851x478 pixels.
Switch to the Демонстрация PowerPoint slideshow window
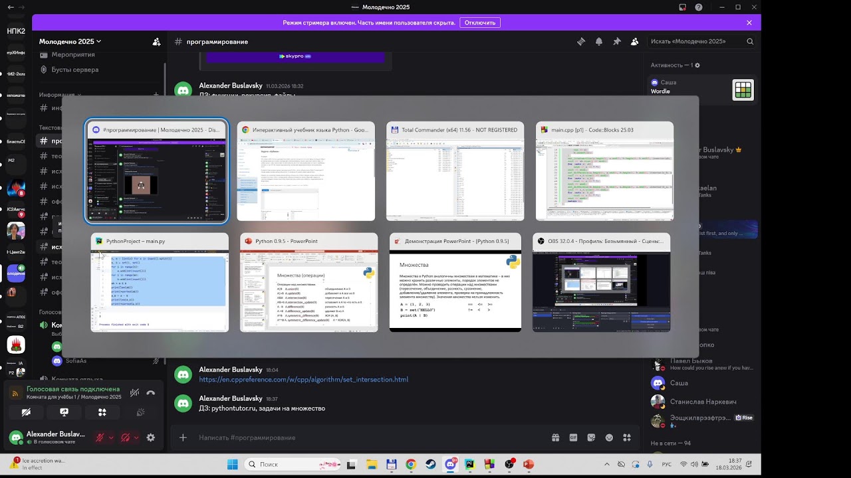click(x=455, y=282)
